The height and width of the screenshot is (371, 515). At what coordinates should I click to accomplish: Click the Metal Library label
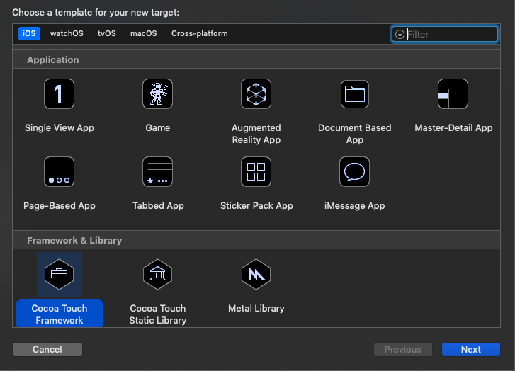pos(256,308)
